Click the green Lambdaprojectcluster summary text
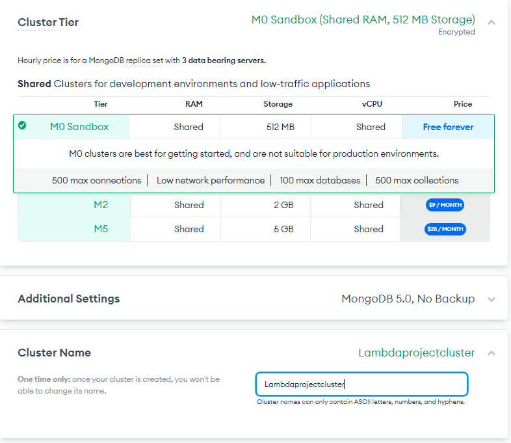This screenshot has width=511, height=443. (x=417, y=353)
